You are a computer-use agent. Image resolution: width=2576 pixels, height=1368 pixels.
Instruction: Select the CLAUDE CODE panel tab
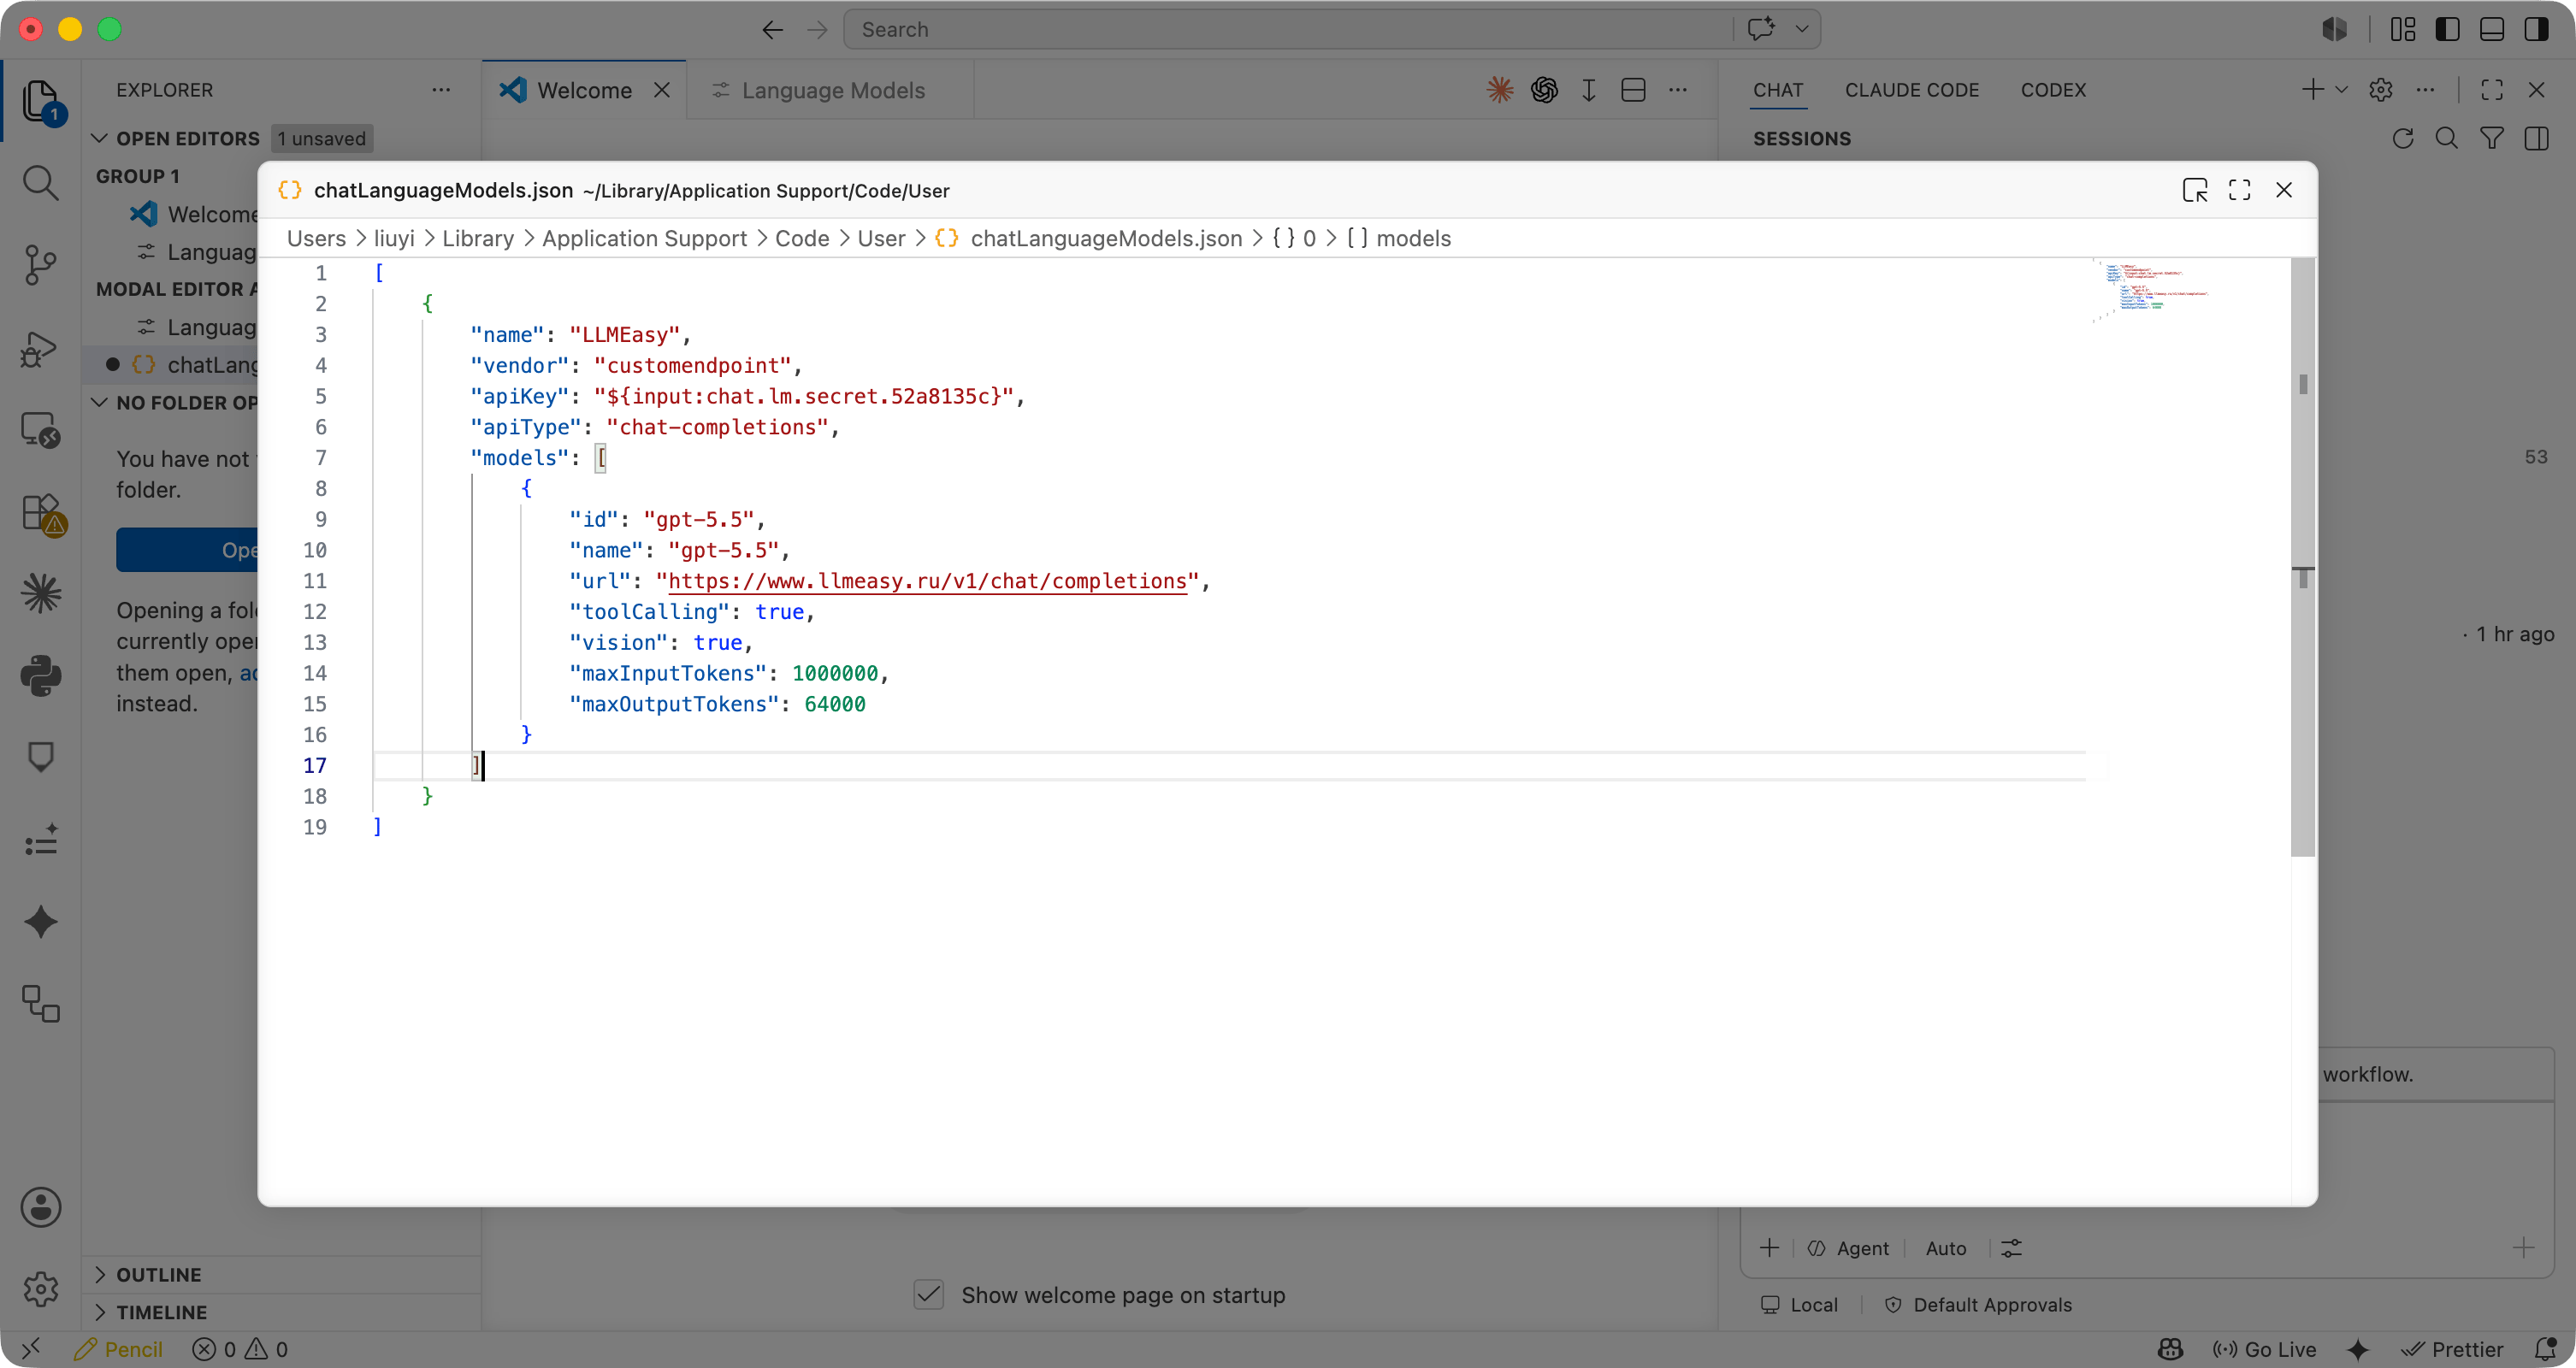[1912, 90]
